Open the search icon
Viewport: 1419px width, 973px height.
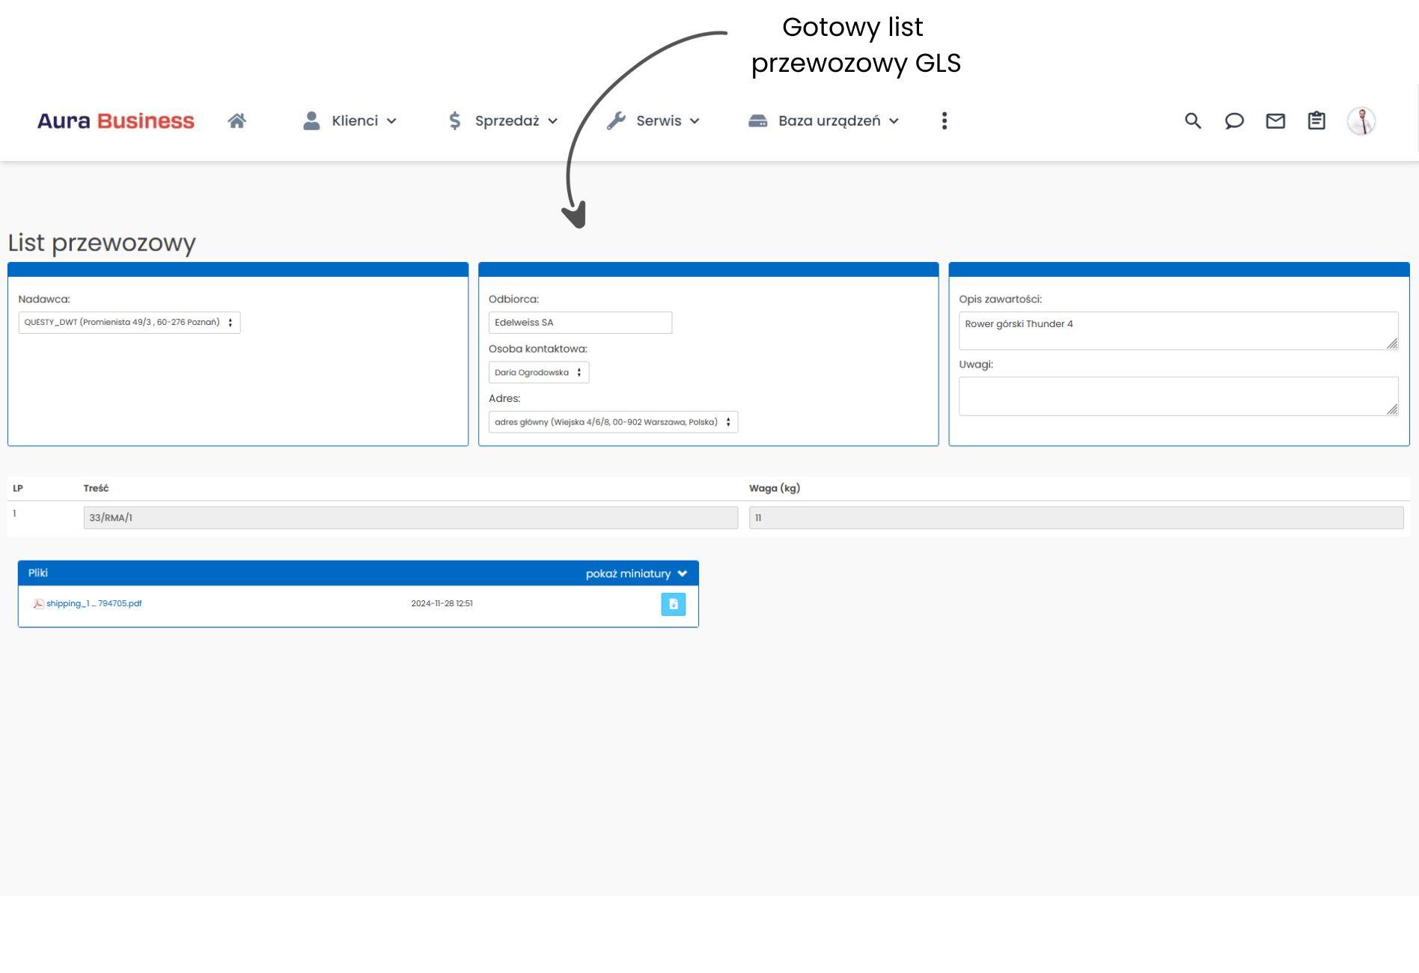tap(1192, 121)
